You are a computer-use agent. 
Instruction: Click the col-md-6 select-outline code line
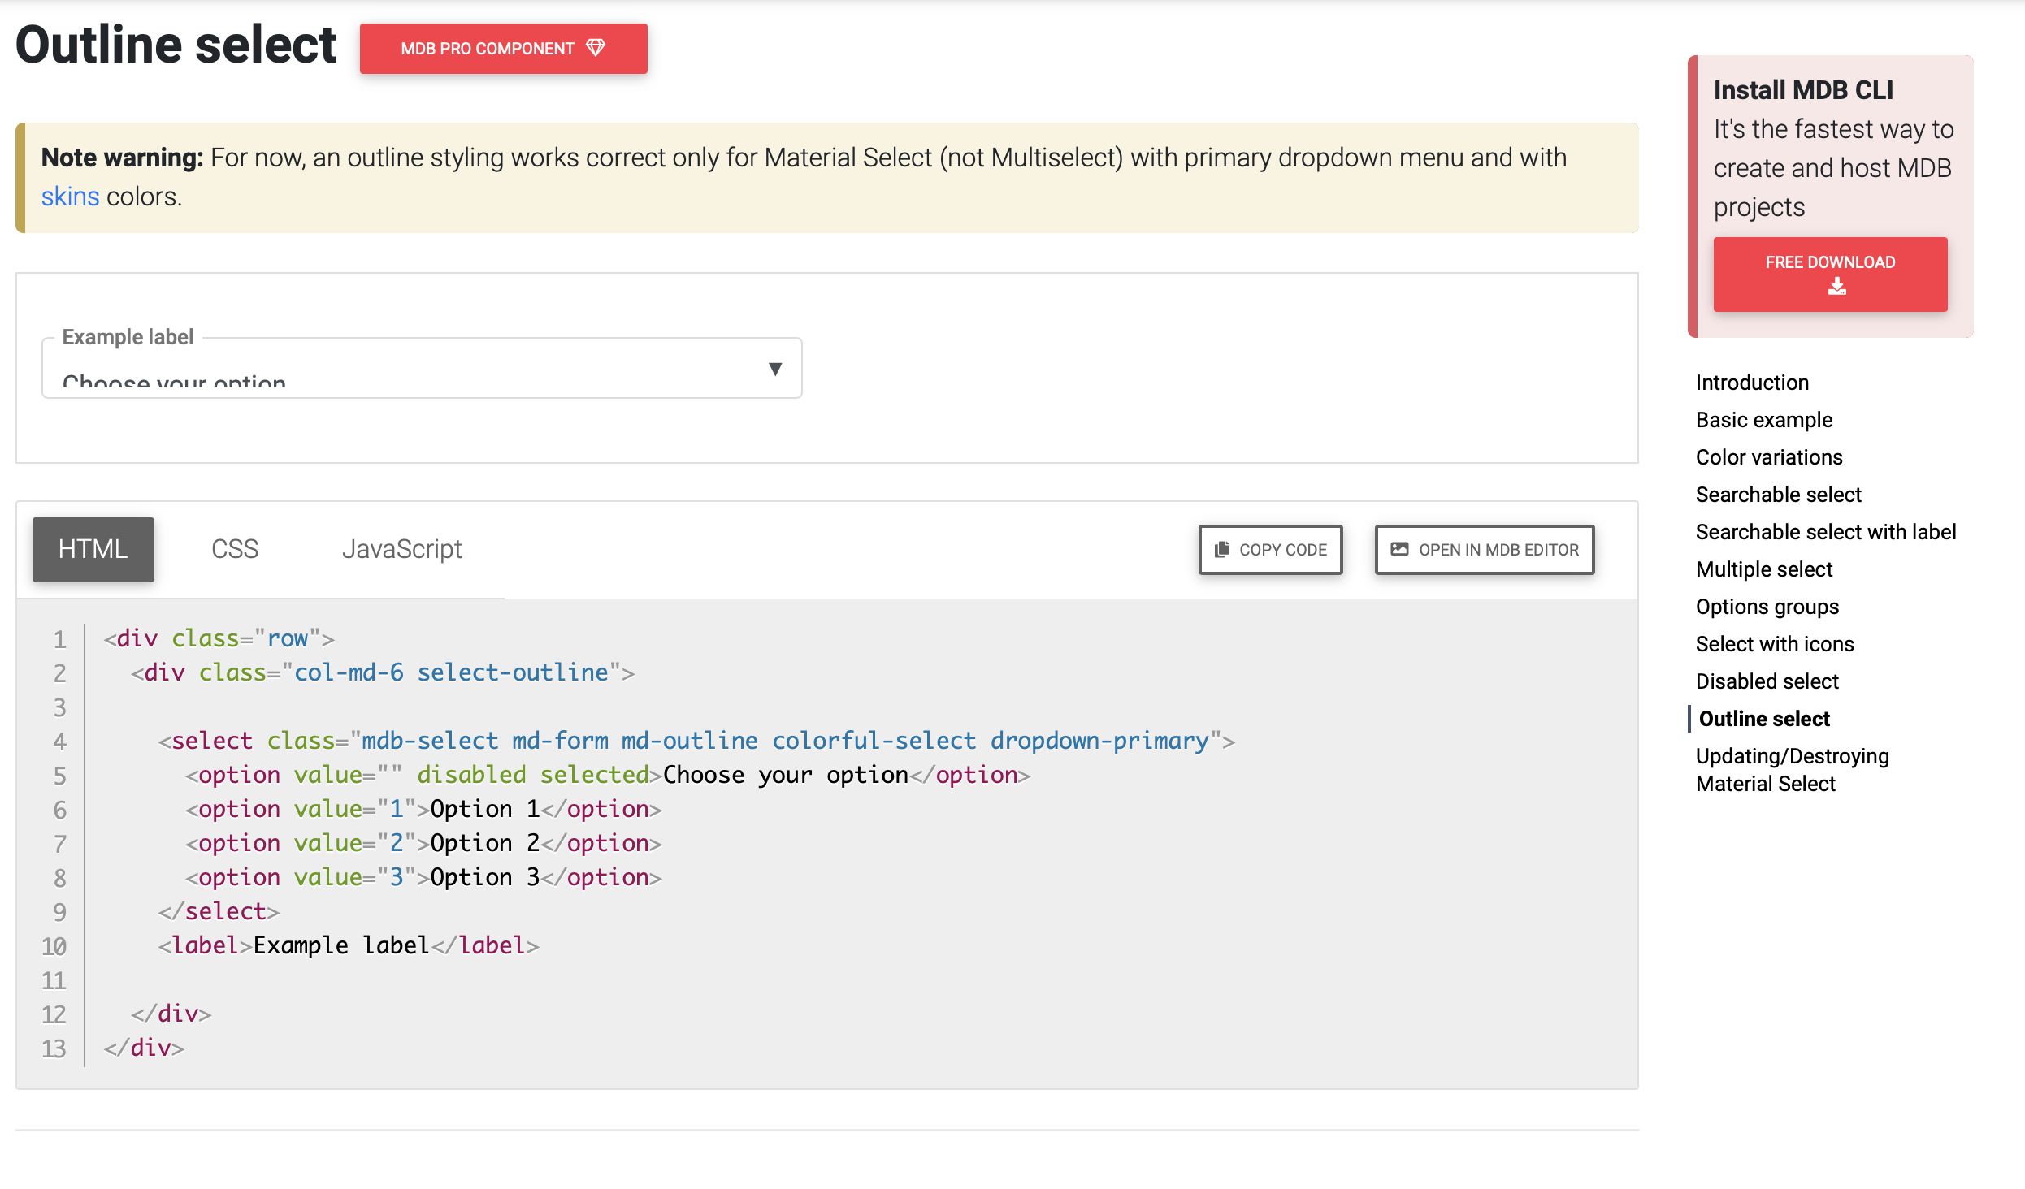coord(383,672)
